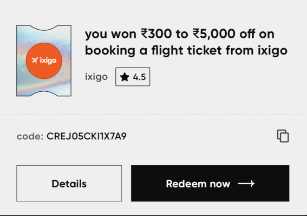The image size is (307, 216).
Task: Copy the coupon code with the copy icon
Action: tap(283, 136)
